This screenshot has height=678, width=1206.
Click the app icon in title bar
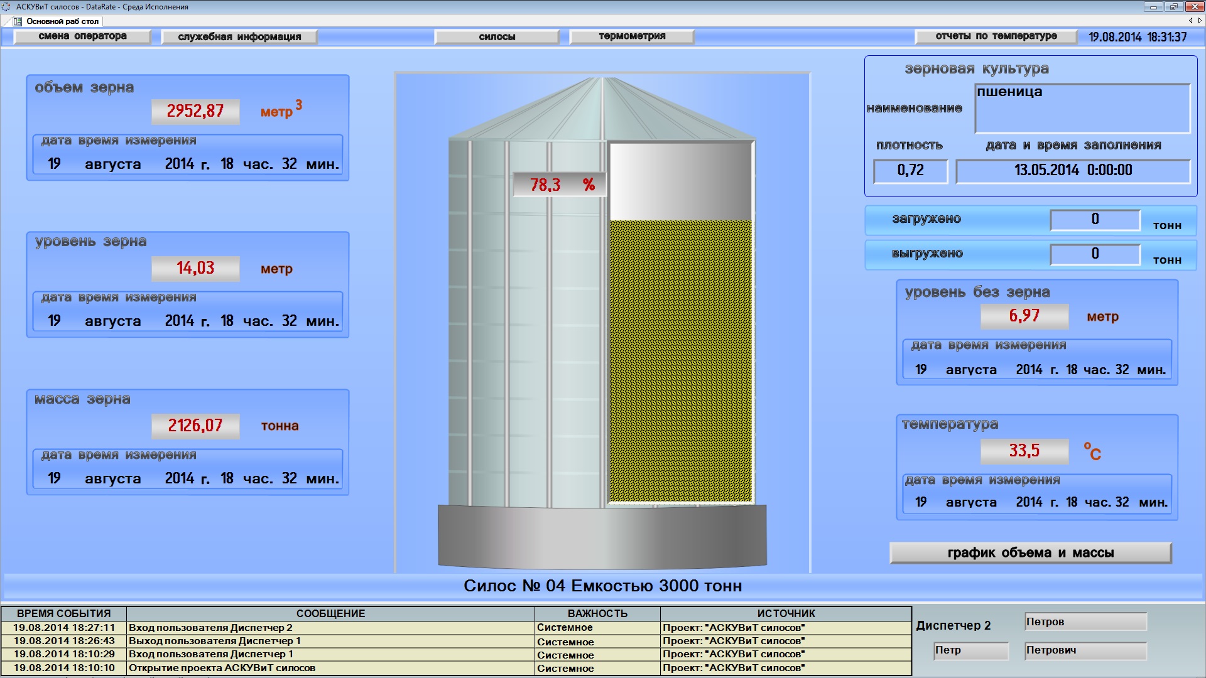tap(6, 7)
